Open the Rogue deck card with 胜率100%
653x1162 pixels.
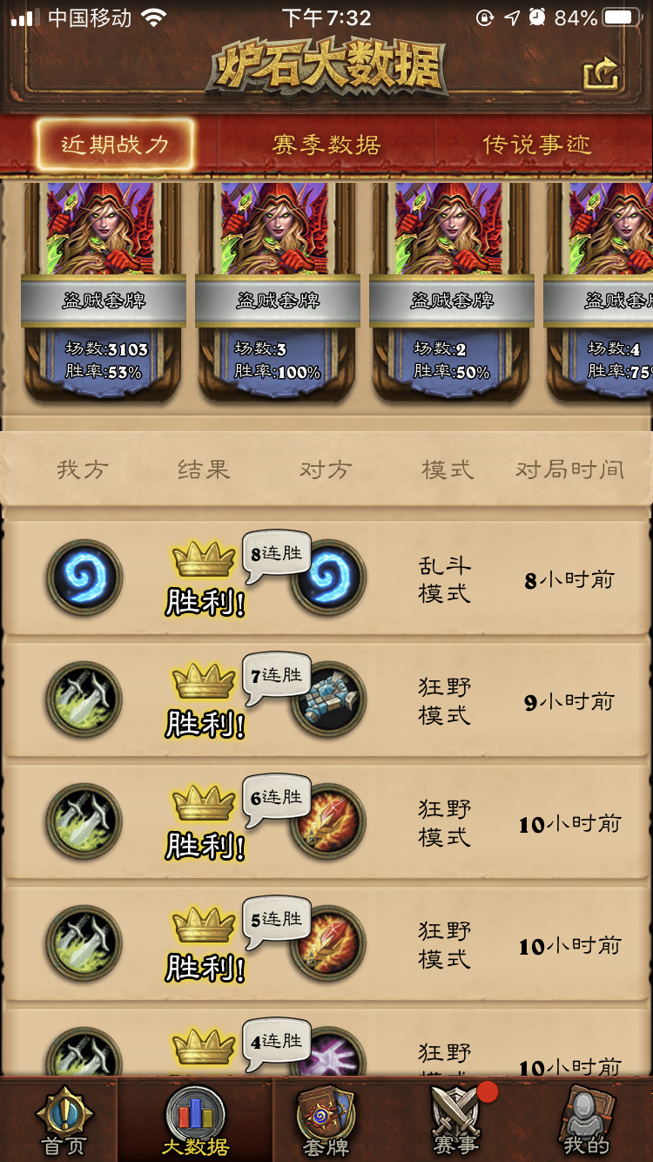[x=278, y=292]
